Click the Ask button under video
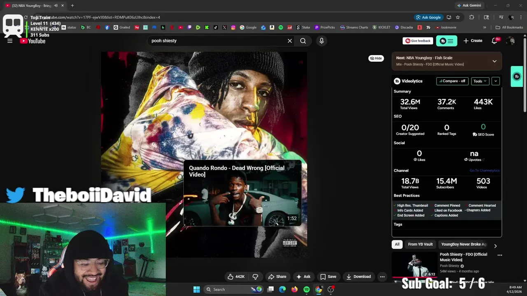527x296 pixels. click(x=303, y=277)
